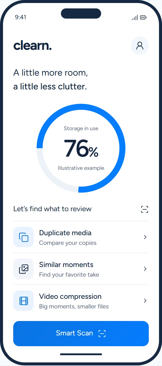Open the Video compression title

point(70,296)
